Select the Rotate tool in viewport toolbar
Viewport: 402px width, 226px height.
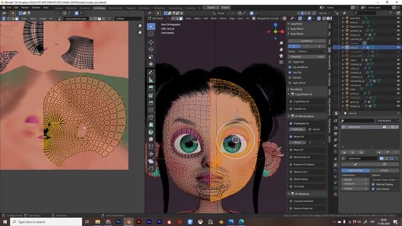coord(151,50)
